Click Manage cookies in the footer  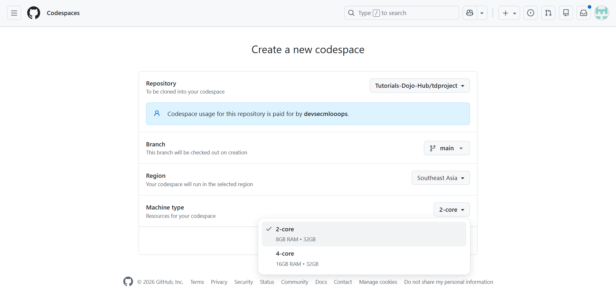click(378, 282)
